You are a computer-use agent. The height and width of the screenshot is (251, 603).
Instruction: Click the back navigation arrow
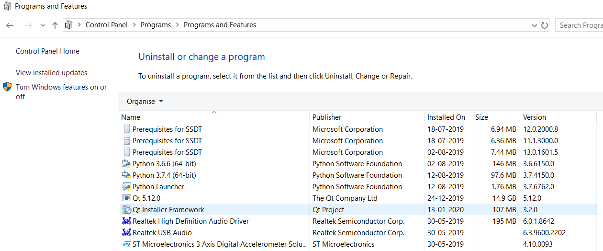coord(10,25)
